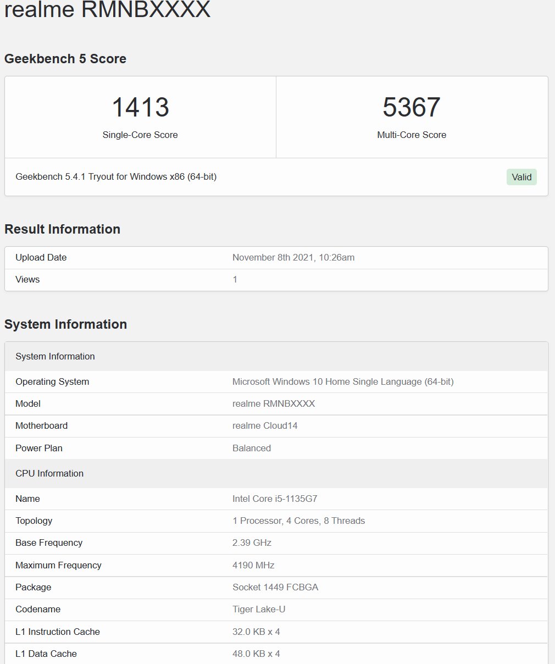Click the upload date November 8th 2021 value

293,257
